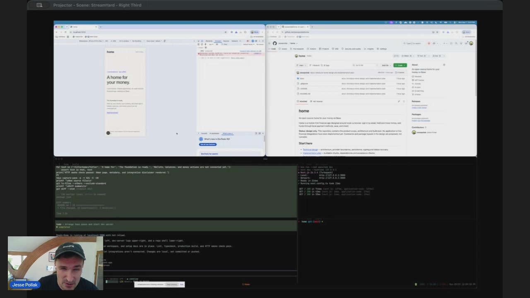Edit the README with pencil icon
The width and height of the screenshot is (530, 298).
(399, 101)
